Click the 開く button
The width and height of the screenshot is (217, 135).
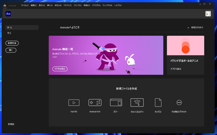[x=11, y=50]
